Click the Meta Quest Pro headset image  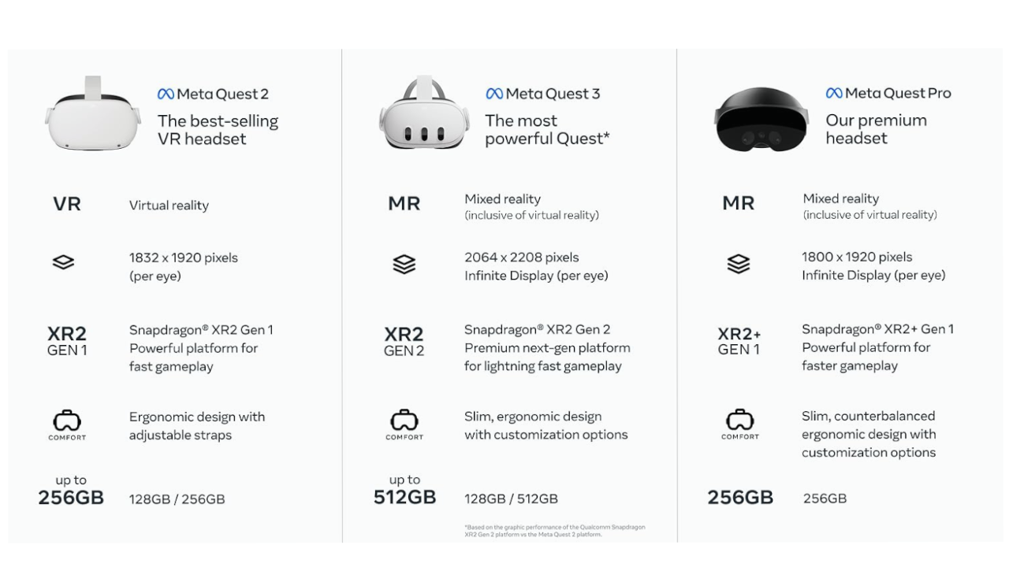[761, 119]
